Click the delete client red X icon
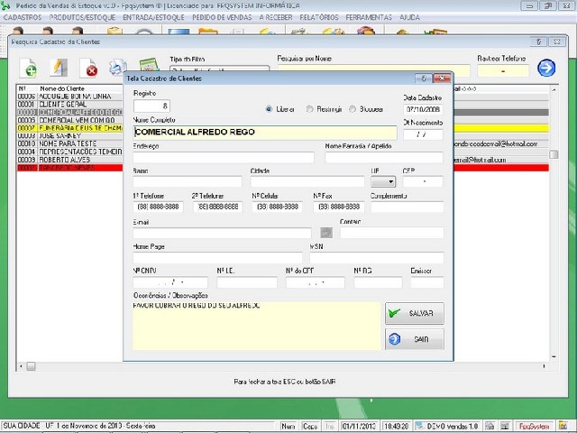The width and height of the screenshot is (577, 433). click(88, 69)
